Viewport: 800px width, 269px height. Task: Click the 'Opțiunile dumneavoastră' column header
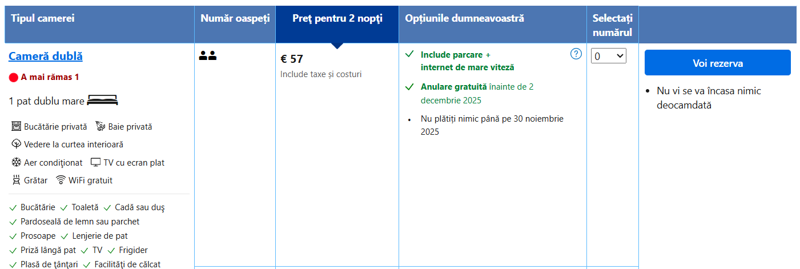tap(464, 18)
